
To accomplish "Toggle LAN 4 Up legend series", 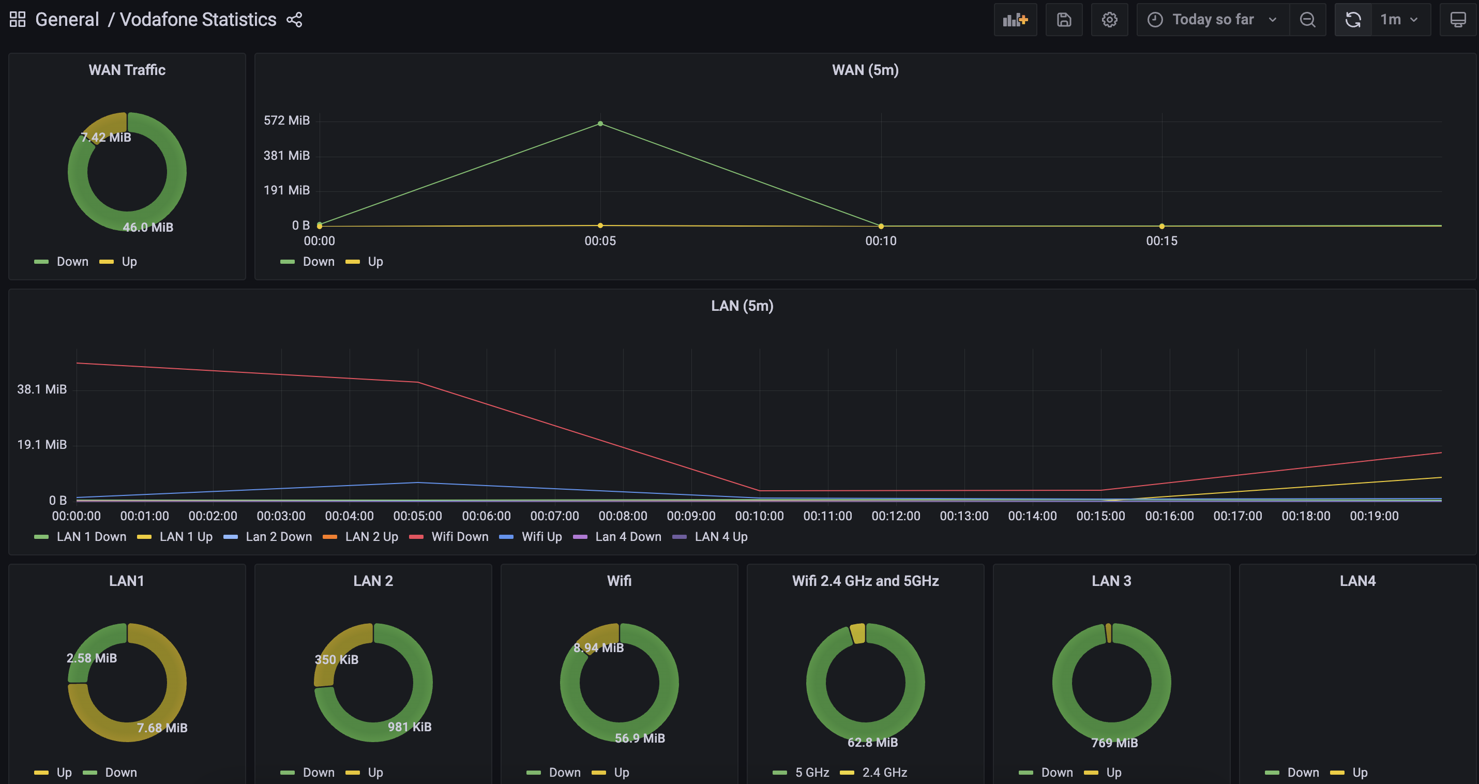I will point(721,536).
